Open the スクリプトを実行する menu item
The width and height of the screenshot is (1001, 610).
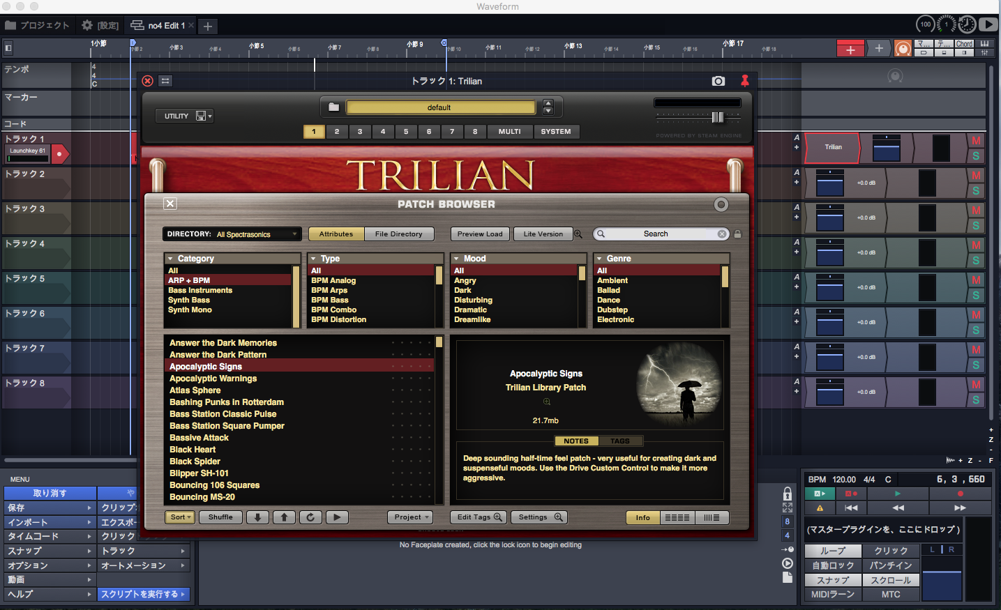144,594
